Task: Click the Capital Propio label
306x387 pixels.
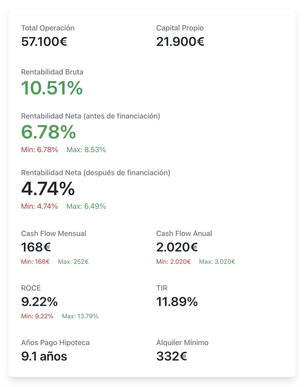Action: (x=180, y=28)
